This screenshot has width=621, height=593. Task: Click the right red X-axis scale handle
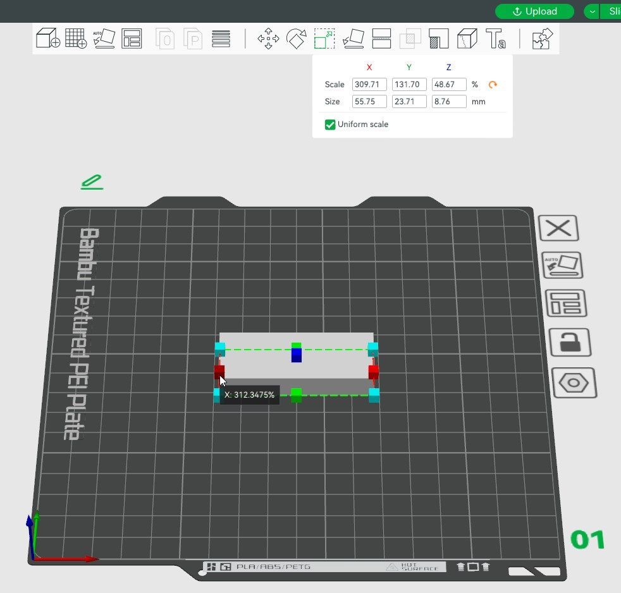click(x=373, y=372)
